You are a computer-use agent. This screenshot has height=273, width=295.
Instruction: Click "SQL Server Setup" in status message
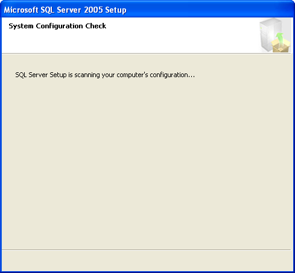point(41,75)
